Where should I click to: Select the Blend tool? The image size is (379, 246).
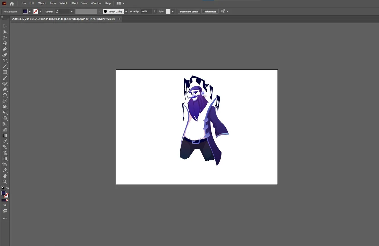click(x=5, y=147)
